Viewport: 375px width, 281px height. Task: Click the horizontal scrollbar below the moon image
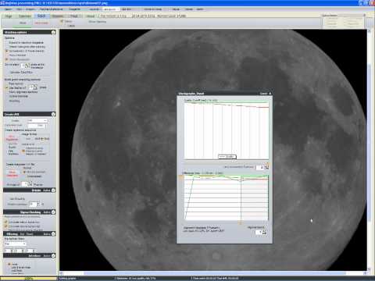213,273
